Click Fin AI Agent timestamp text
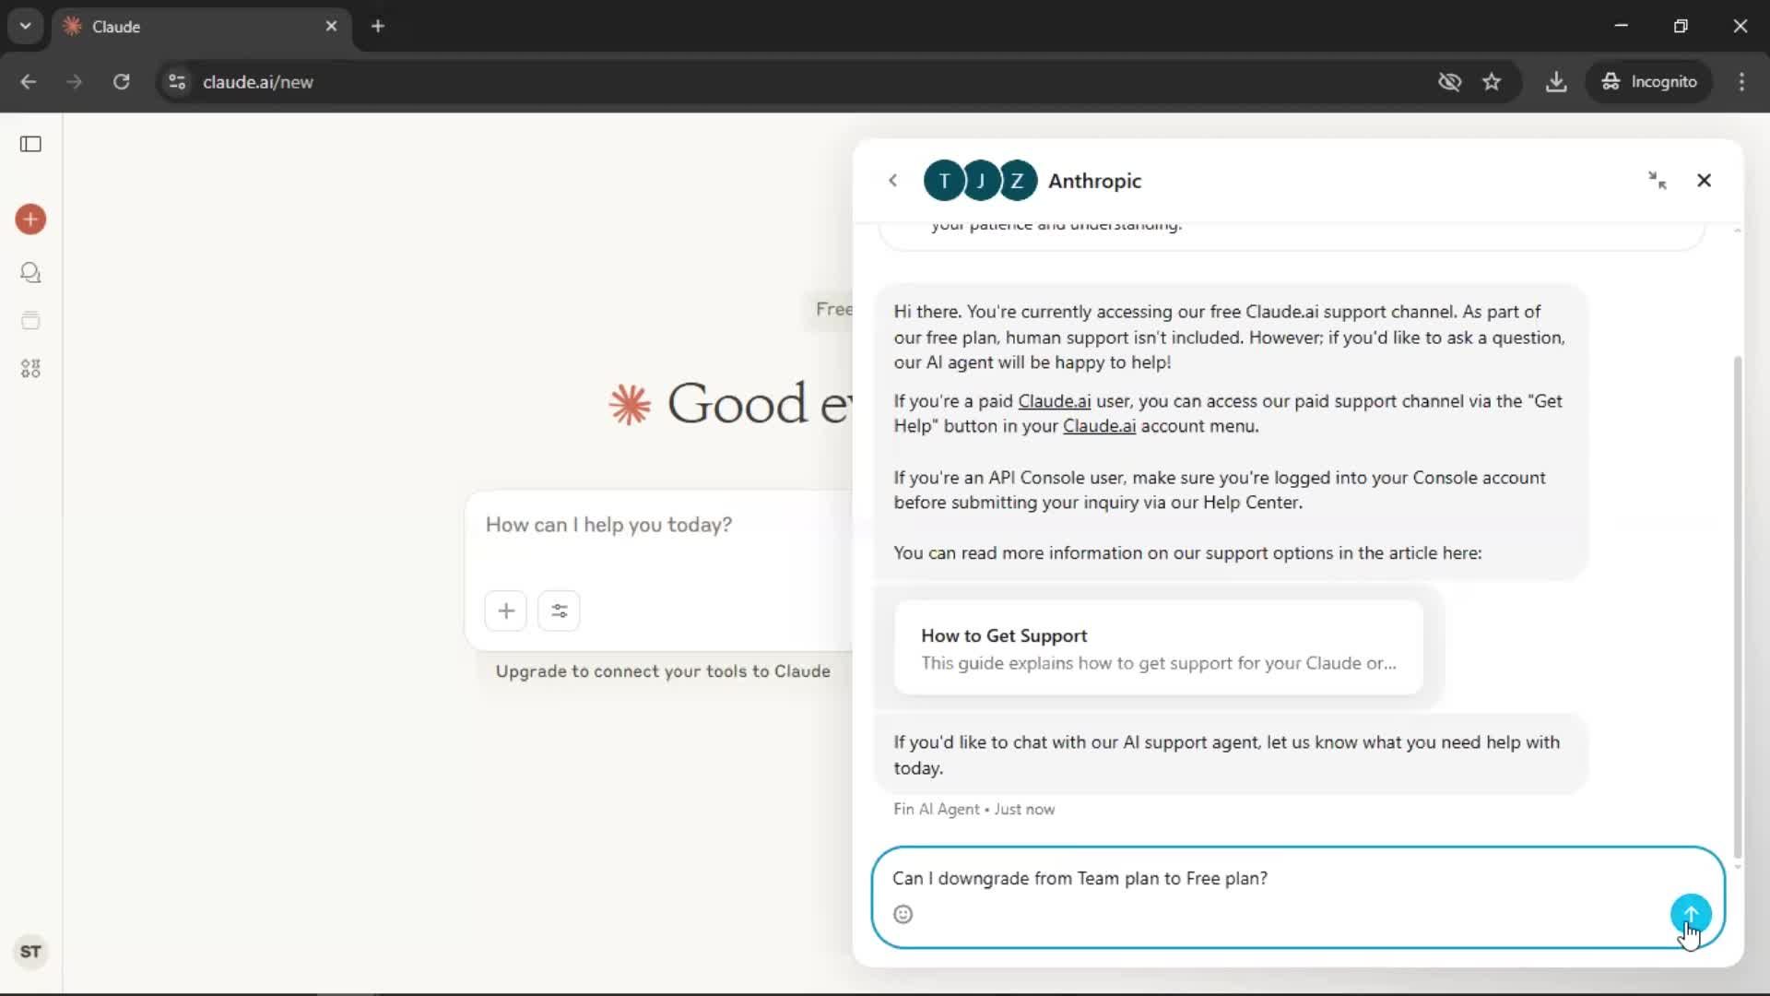The image size is (1770, 996). coord(973,809)
